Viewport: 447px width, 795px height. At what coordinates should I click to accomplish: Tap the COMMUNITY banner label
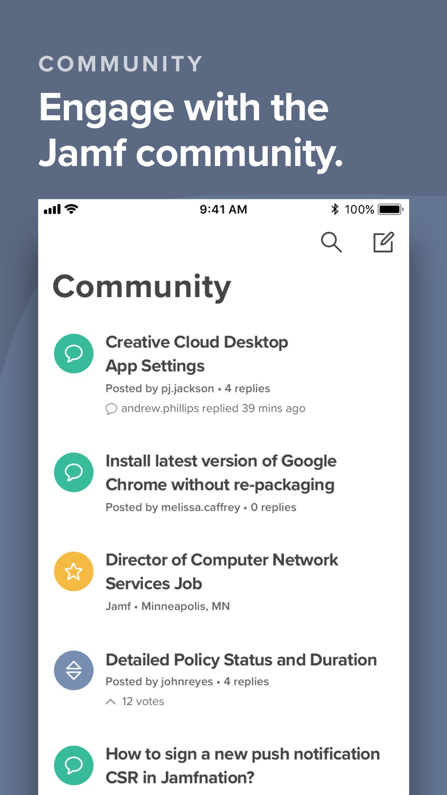pyautogui.click(x=121, y=63)
